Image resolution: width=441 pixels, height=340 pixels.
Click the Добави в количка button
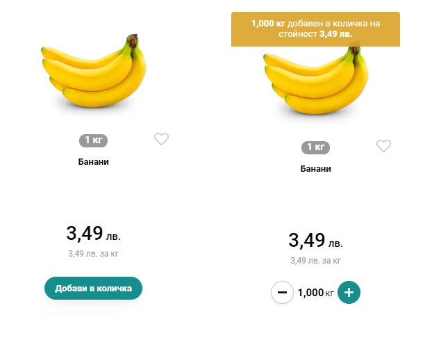(x=93, y=288)
